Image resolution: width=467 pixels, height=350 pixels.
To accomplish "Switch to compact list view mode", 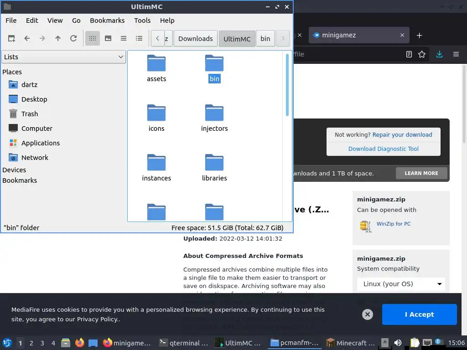I will point(124,38).
